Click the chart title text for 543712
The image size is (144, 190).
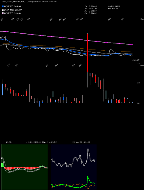click(29, 2)
